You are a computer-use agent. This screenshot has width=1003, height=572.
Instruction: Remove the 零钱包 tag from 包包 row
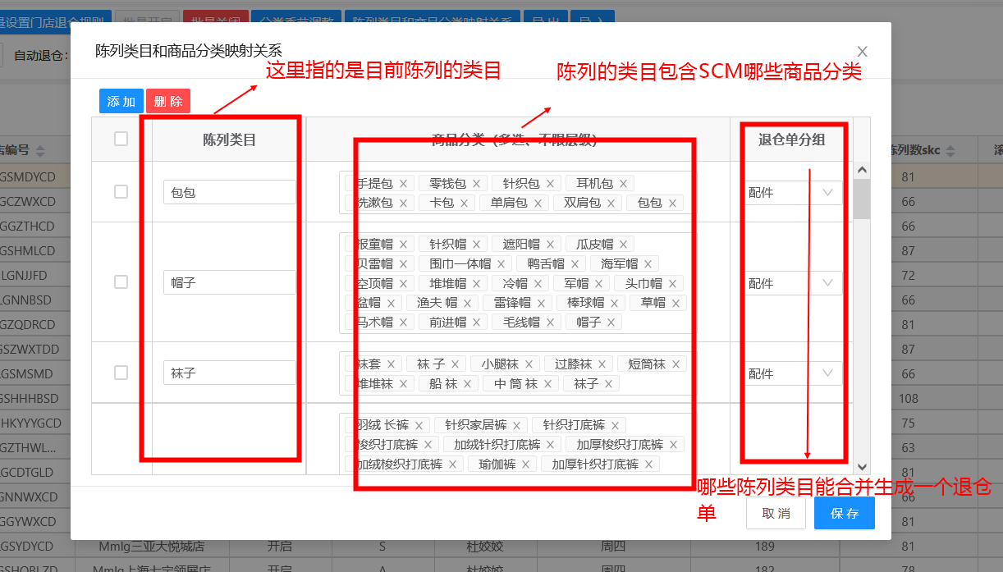pyautogui.click(x=476, y=184)
